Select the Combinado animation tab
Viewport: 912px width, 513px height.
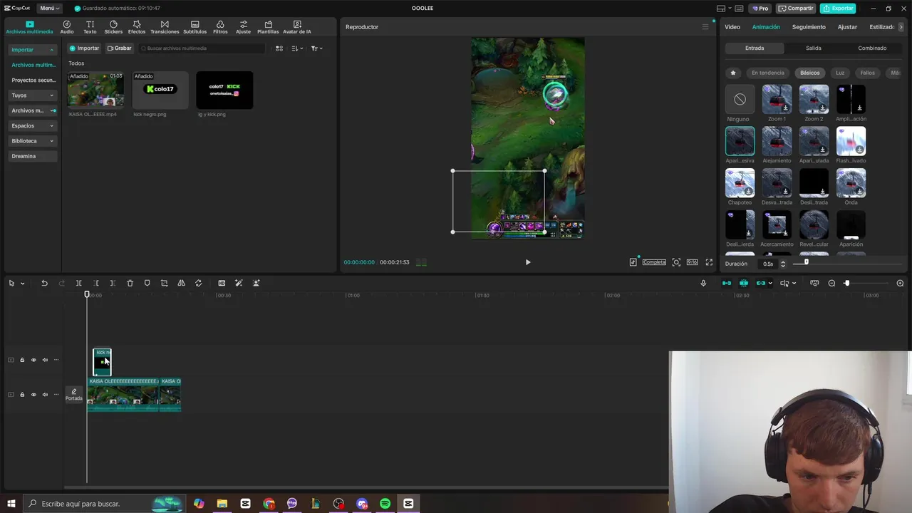(872, 48)
